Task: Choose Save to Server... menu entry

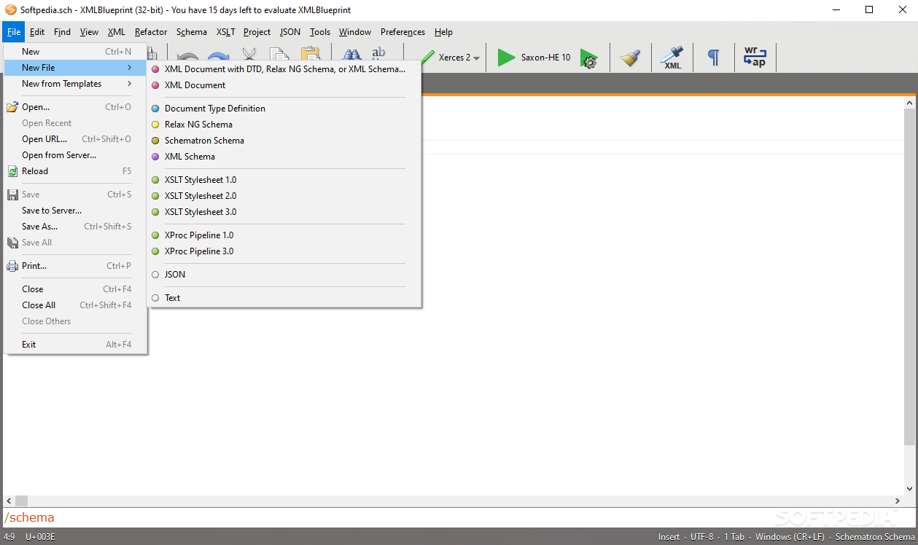Action: (x=76, y=211)
